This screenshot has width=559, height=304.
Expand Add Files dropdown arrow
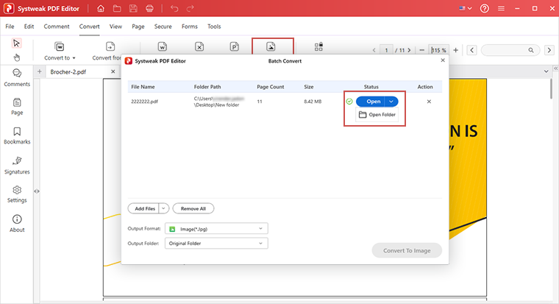[163, 208]
